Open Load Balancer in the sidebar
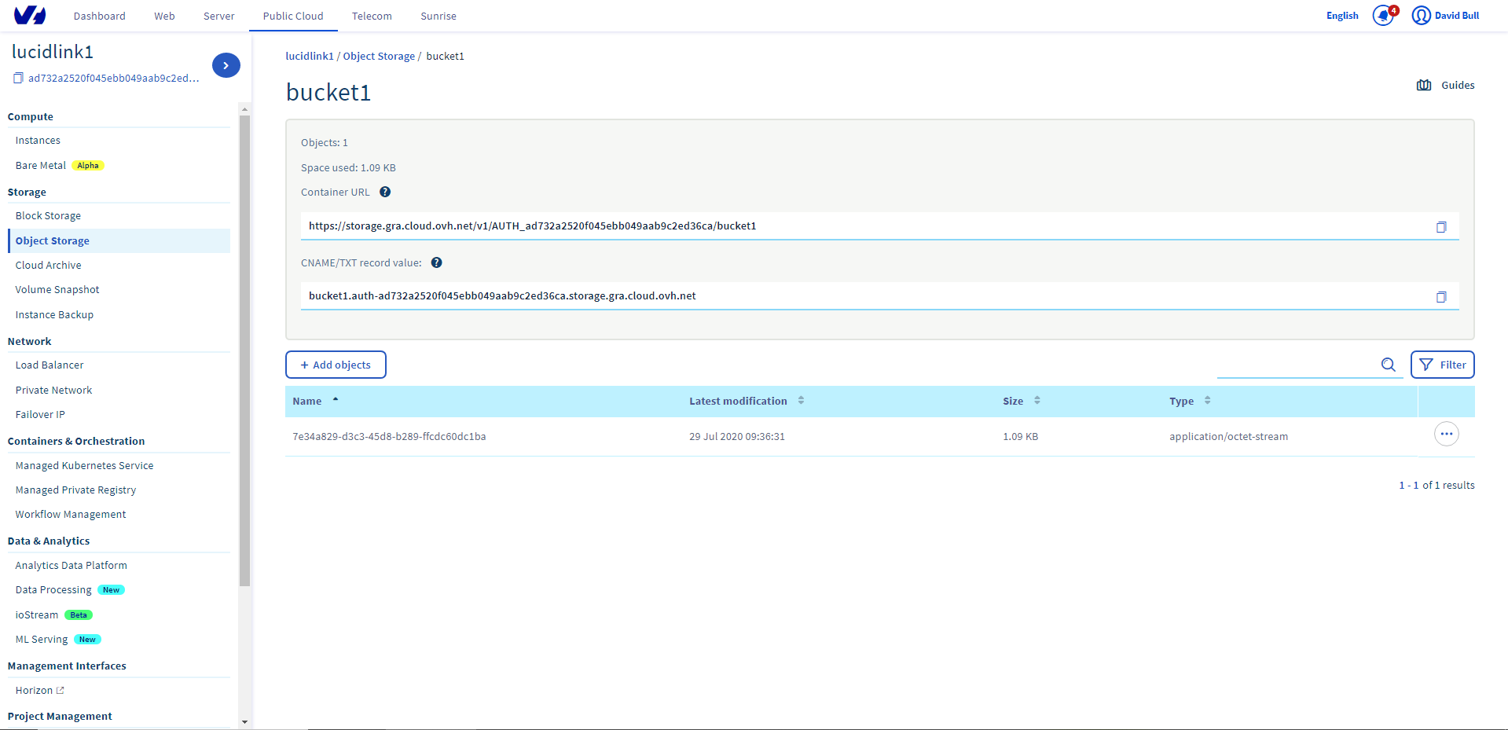Screen dimensions: 1508x730 pyautogui.click(x=50, y=365)
